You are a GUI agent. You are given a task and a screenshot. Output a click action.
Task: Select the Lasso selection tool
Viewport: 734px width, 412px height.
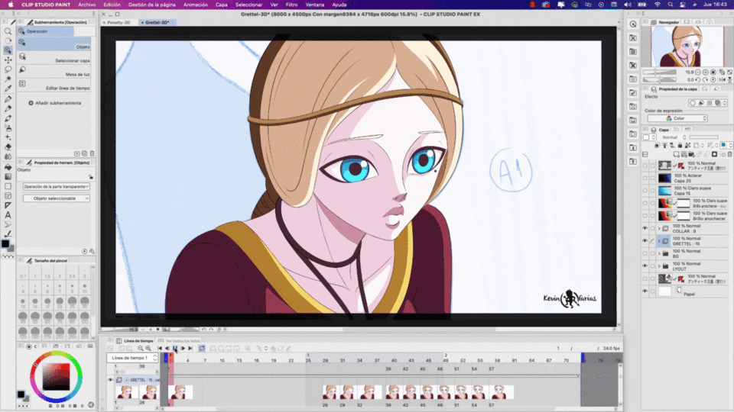(x=8, y=69)
